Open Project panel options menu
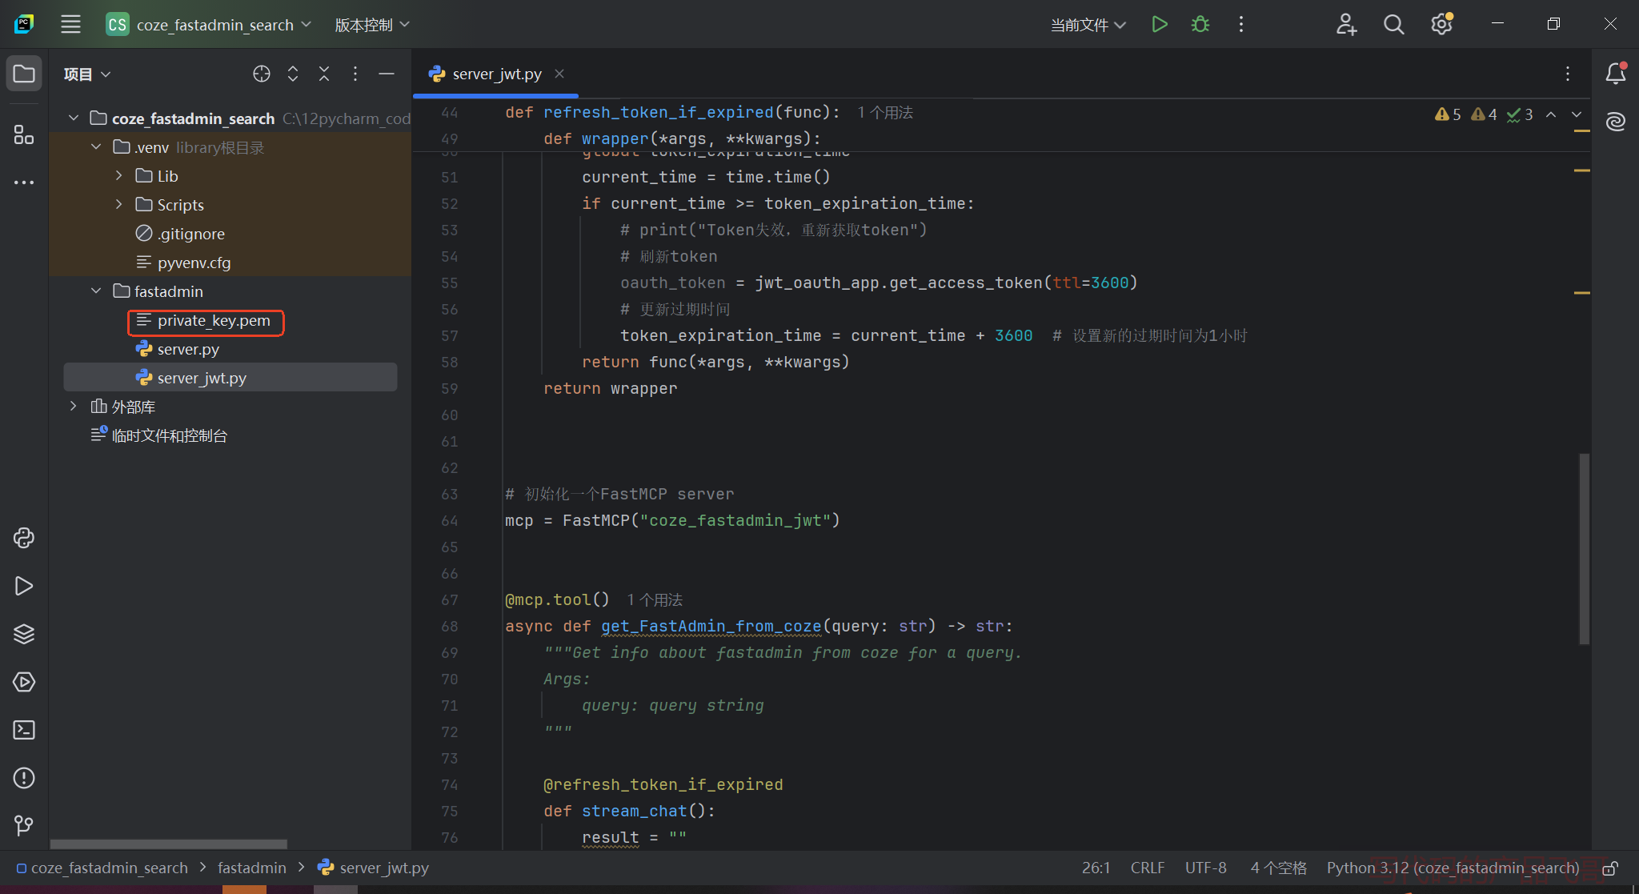Image resolution: width=1639 pixels, height=894 pixels. tap(355, 74)
